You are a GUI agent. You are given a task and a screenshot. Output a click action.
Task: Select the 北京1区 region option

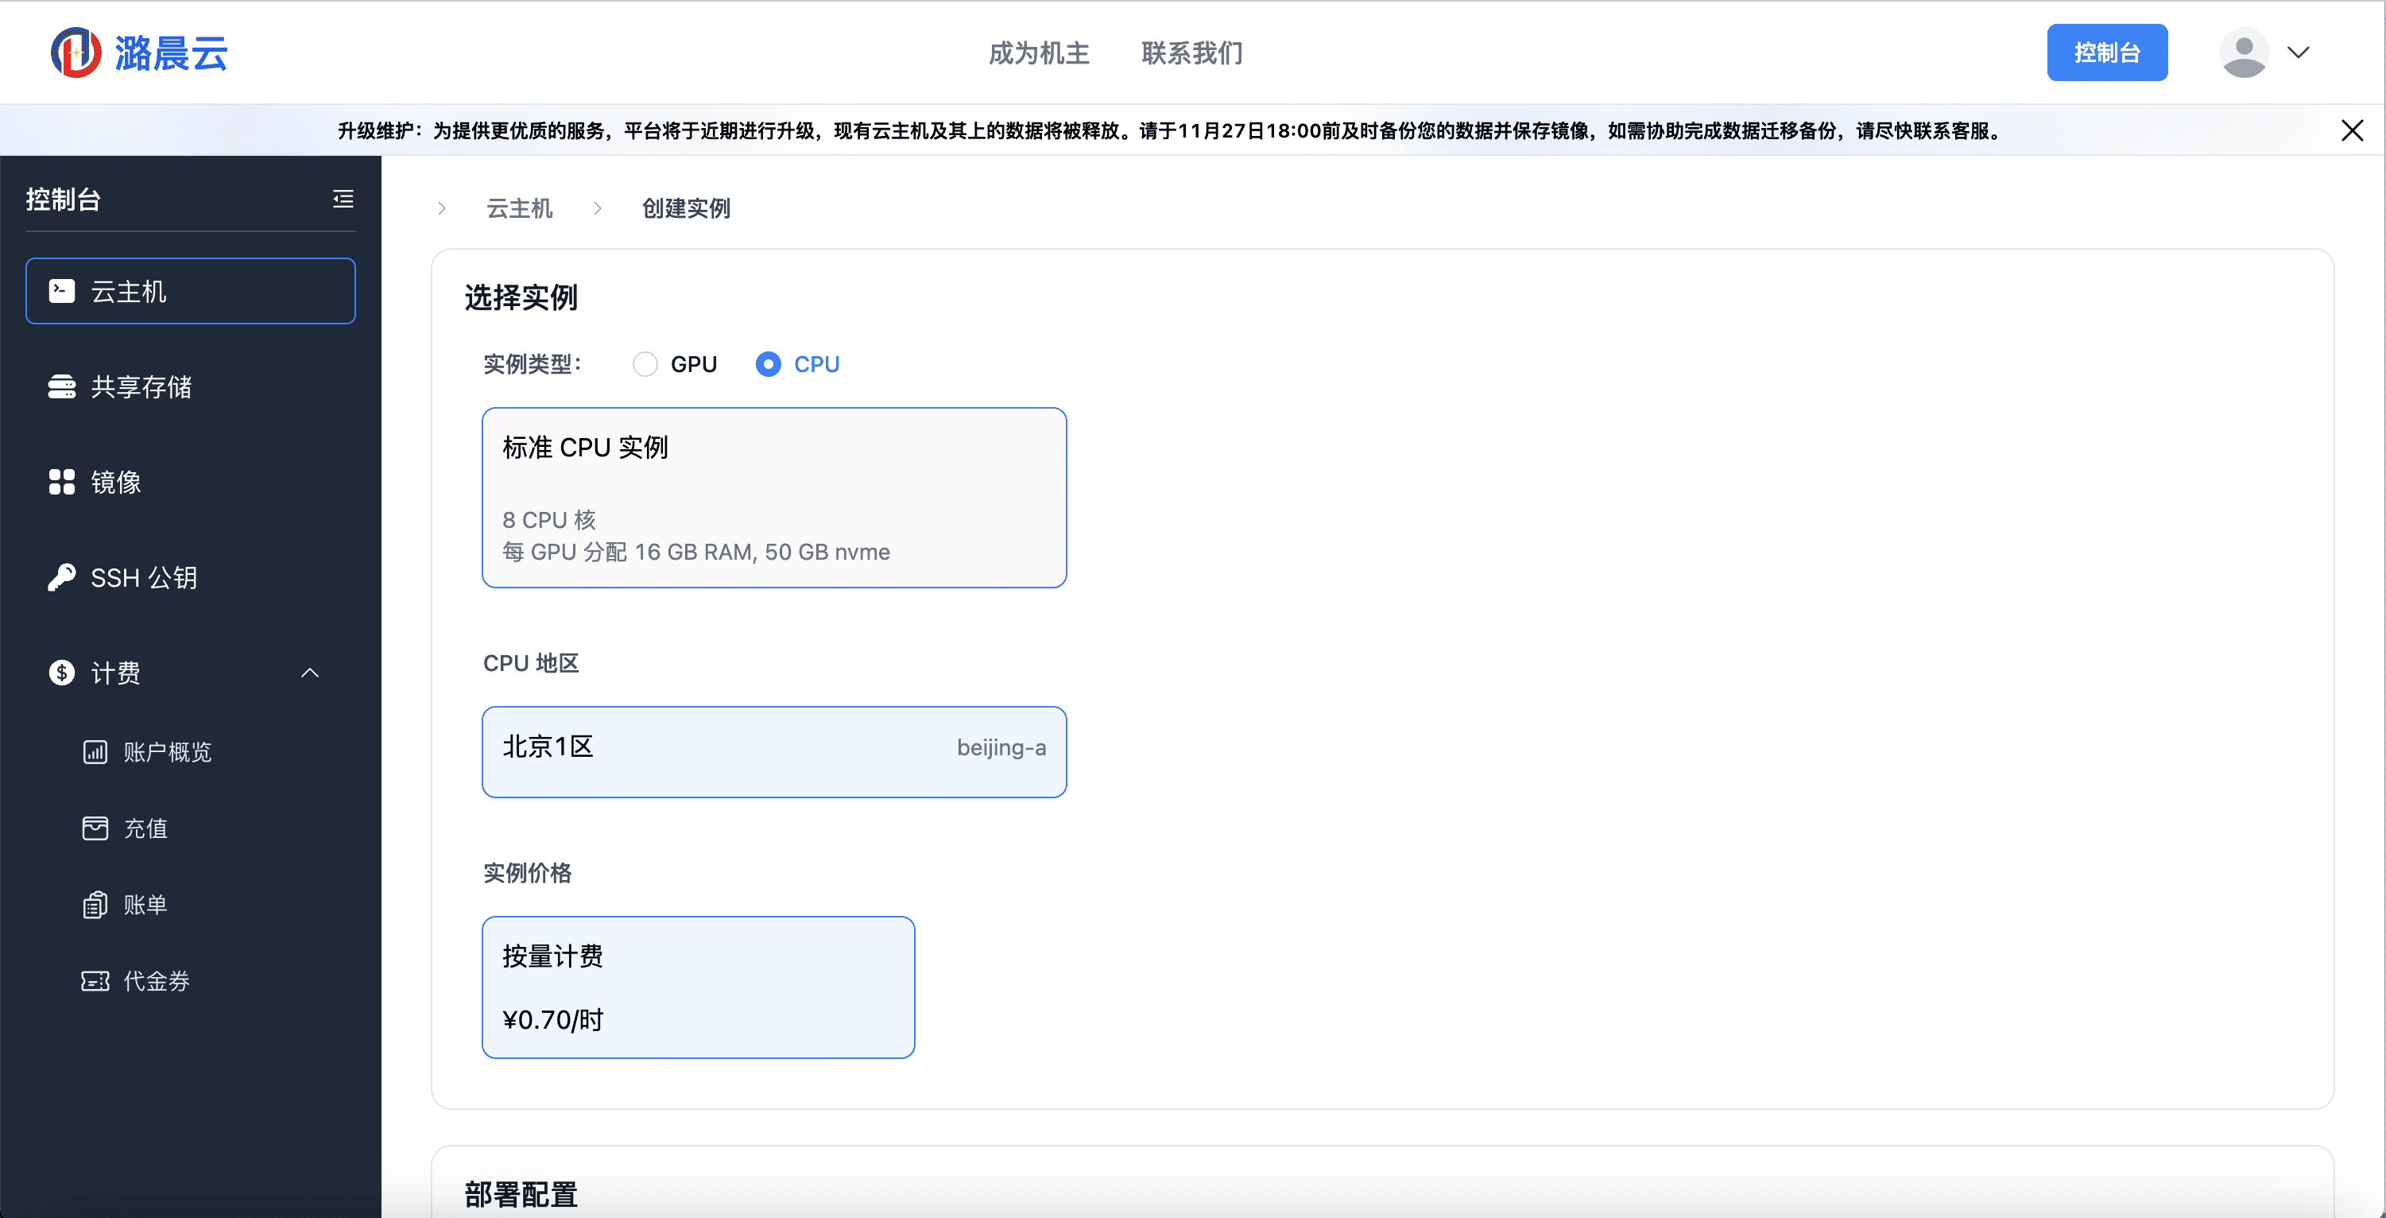[775, 749]
